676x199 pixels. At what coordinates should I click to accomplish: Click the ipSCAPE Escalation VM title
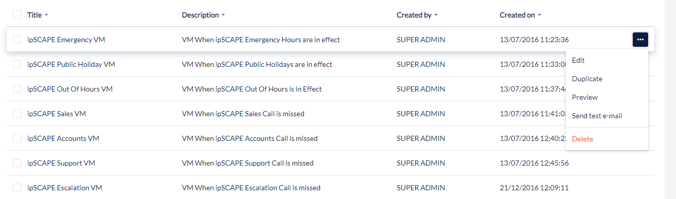(x=64, y=188)
